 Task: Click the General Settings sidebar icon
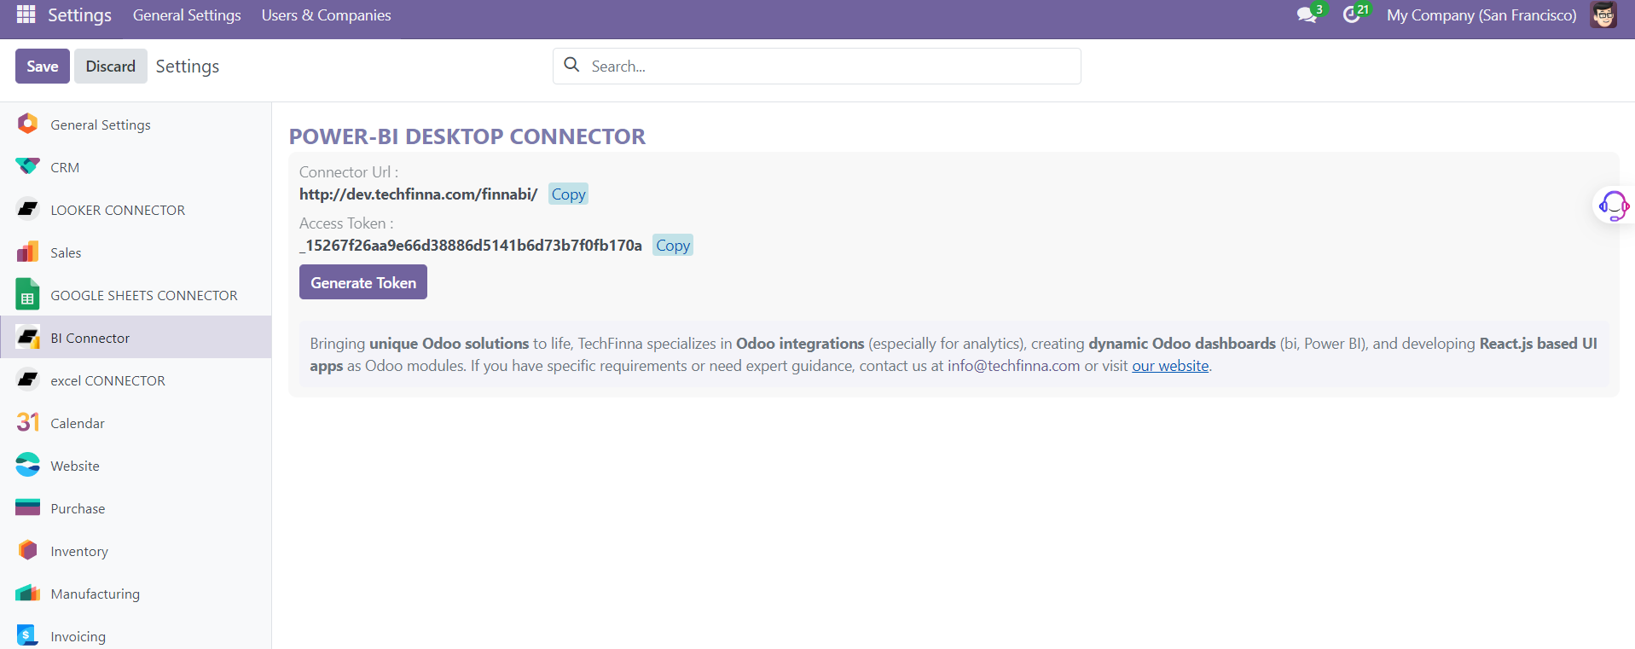coord(27,124)
